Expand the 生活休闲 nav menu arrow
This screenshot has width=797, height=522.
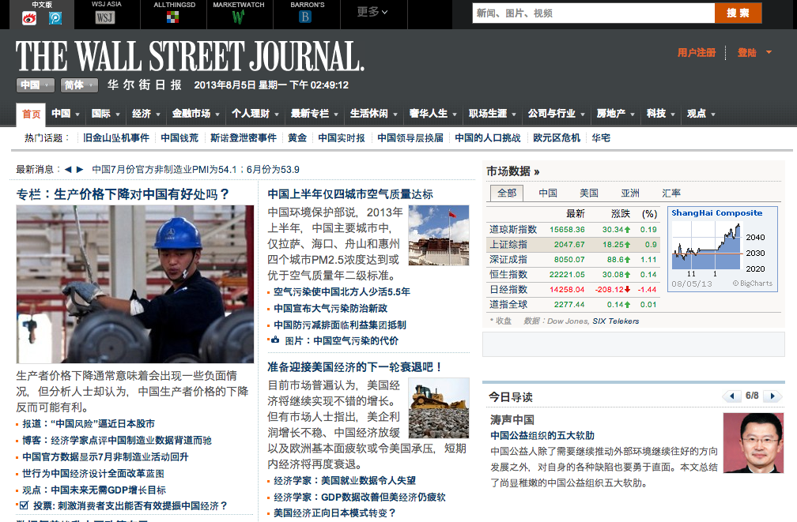point(395,115)
